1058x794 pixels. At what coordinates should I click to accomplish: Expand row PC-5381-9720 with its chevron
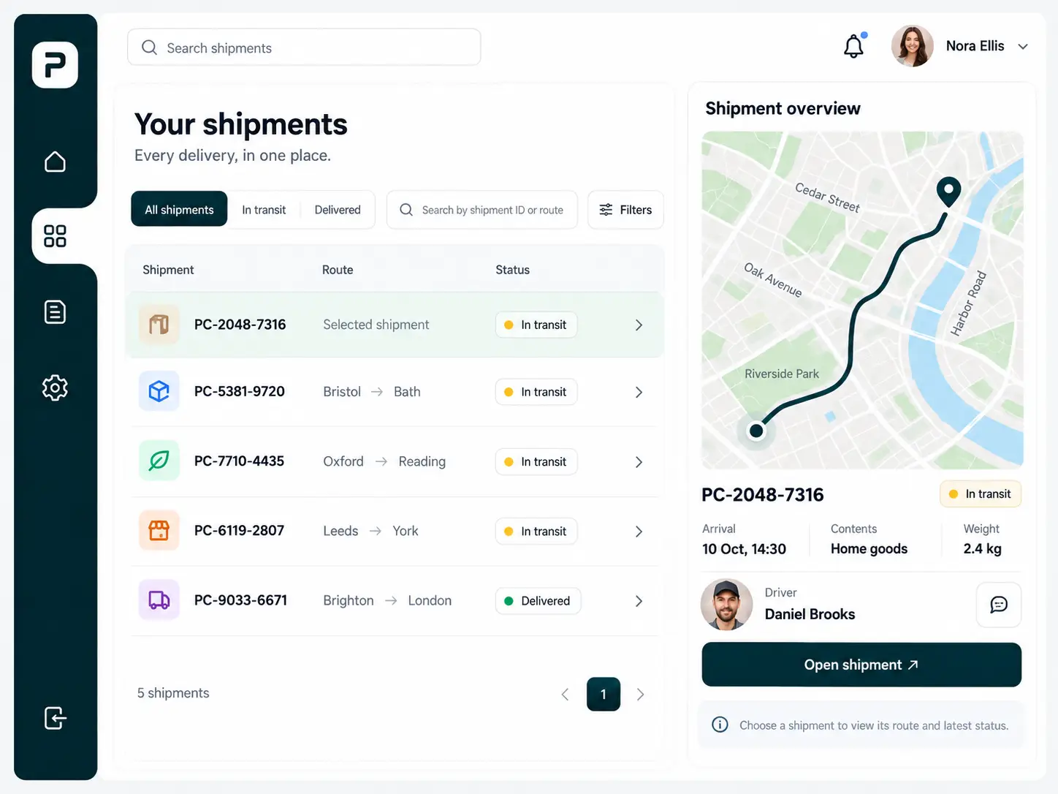tap(639, 392)
